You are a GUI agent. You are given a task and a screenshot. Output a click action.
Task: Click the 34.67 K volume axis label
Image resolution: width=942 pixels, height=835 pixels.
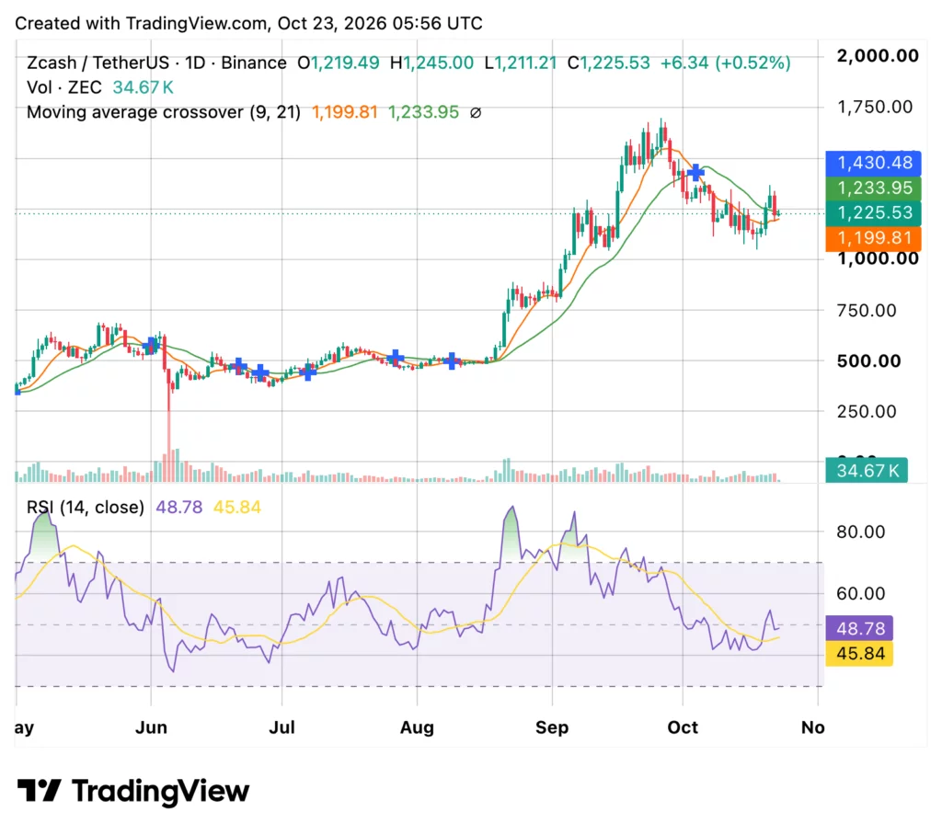(x=867, y=470)
